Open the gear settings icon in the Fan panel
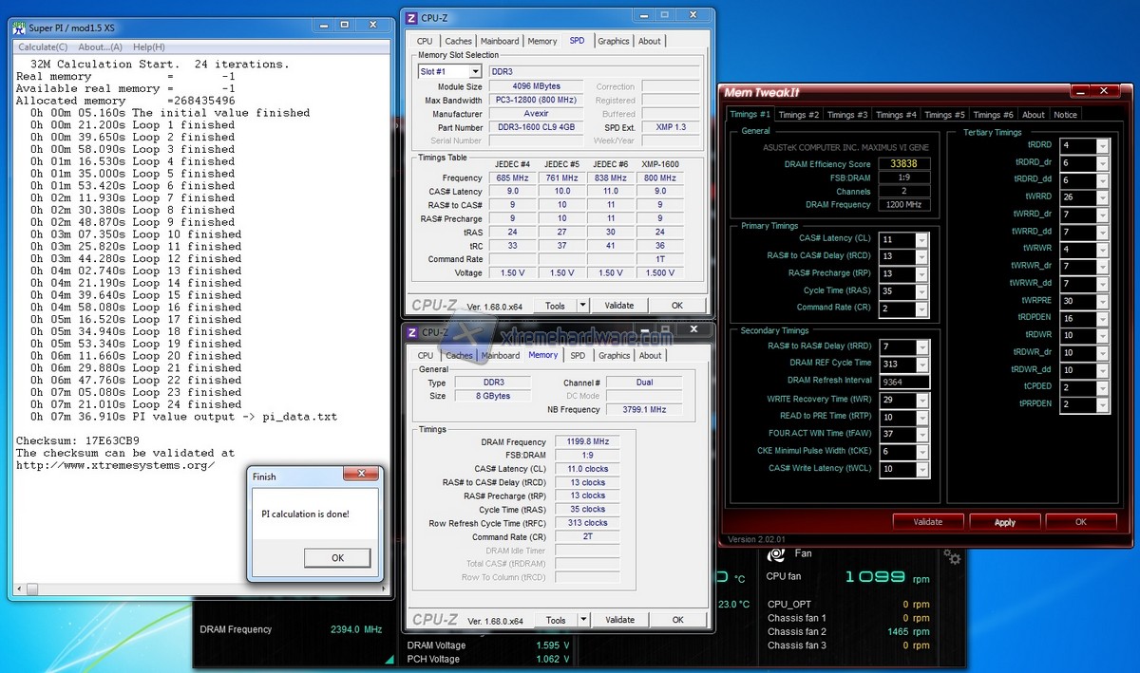Viewport: 1140px width, 673px height. click(x=952, y=557)
